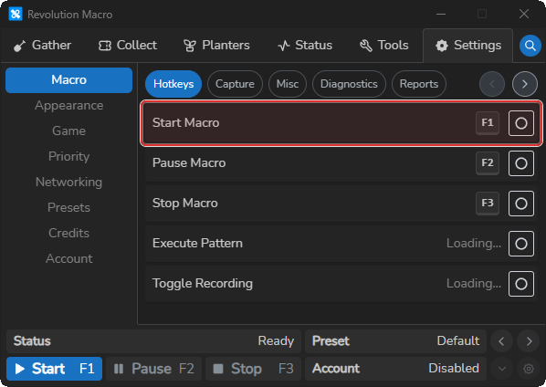The height and width of the screenshot is (387, 546).
Task: Open the search magnifier button
Action: (x=530, y=46)
